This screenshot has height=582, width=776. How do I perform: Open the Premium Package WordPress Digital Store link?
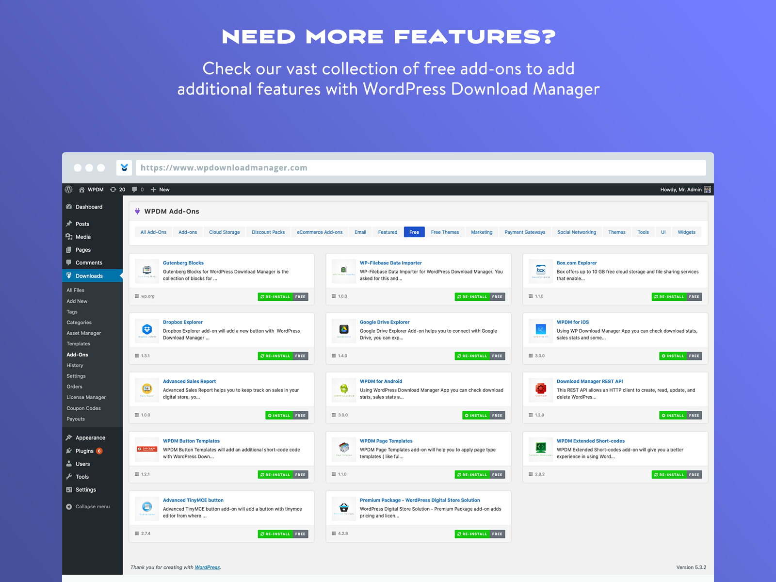420,500
